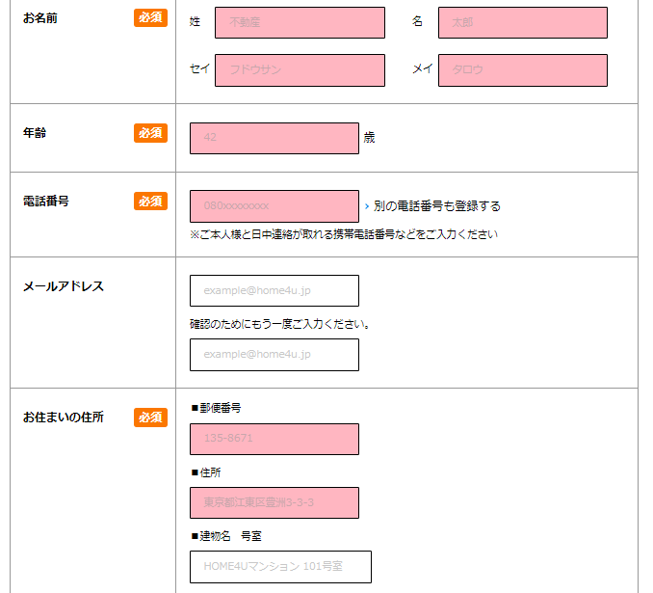Click the 必須 badge beside お名前
Image resolution: width=653 pixels, height=593 pixels.
[150, 18]
